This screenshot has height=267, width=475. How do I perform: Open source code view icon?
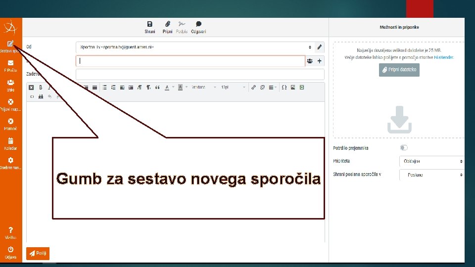pos(32,97)
